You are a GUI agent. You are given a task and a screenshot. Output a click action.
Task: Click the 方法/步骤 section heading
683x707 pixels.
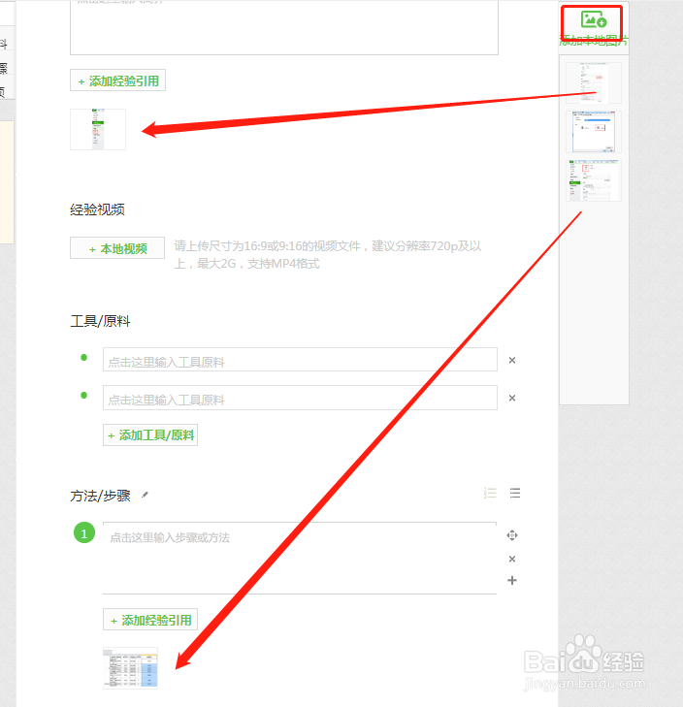tap(100, 496)
